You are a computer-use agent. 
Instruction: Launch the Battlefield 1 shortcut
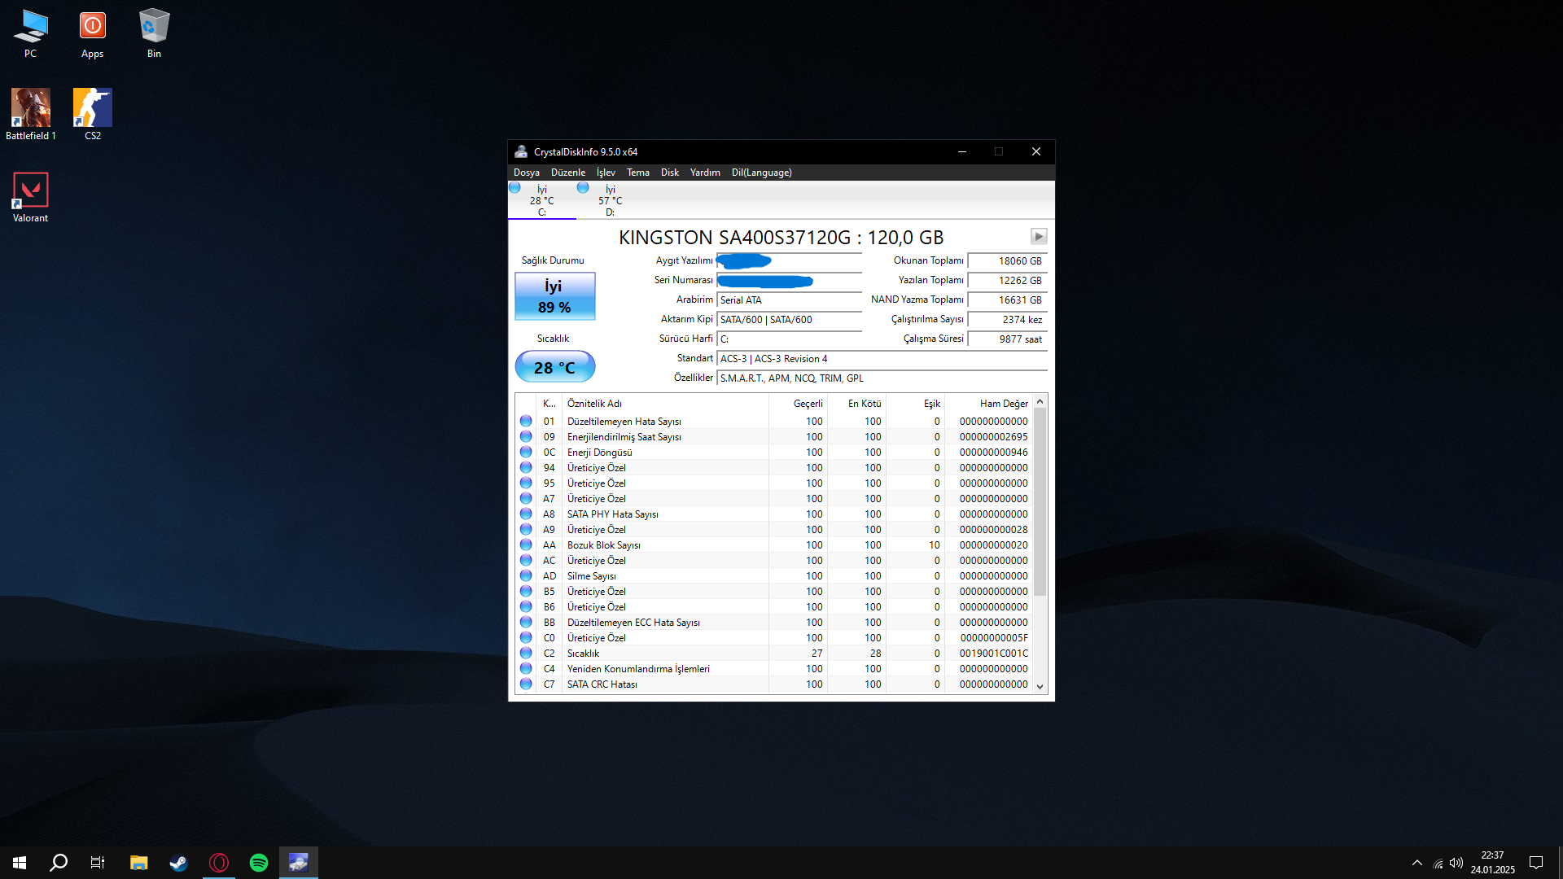tap(31, 115)
